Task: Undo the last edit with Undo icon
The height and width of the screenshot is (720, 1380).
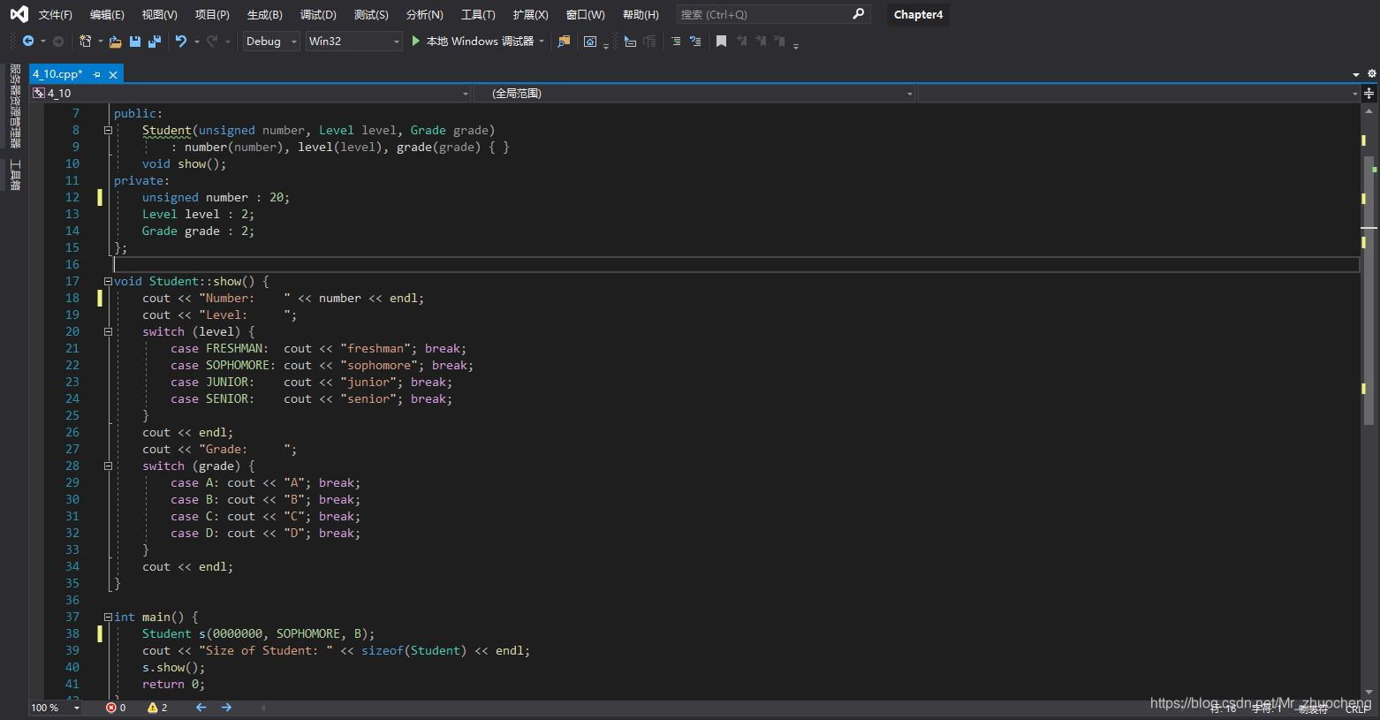Action: click(x=181, y=41)
